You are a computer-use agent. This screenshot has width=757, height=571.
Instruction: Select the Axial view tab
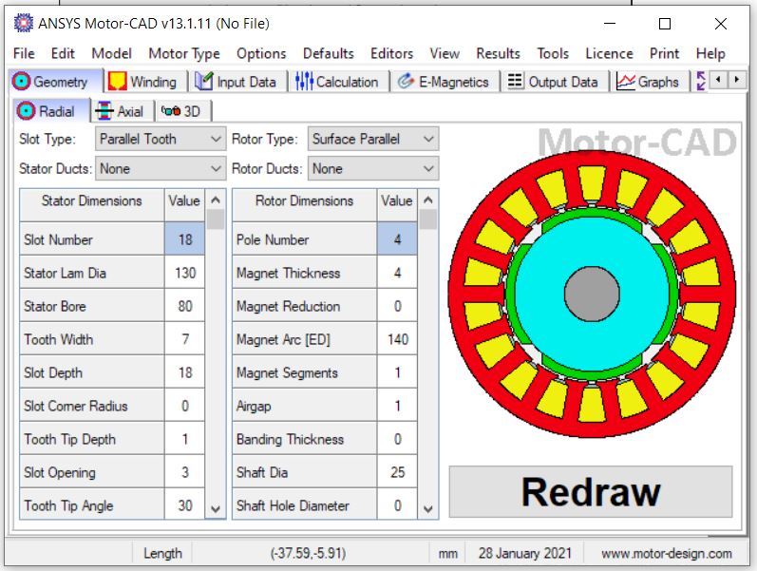[x=123, y=111]
